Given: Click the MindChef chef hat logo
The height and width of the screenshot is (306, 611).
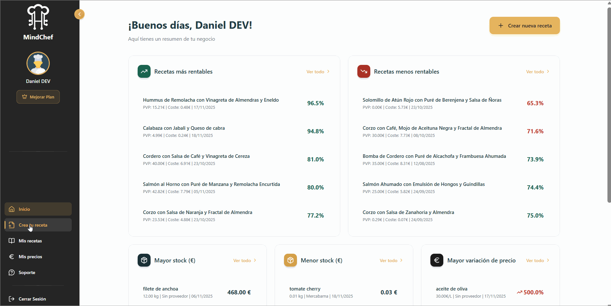Looking at the screenshot, I should point(38,17).
